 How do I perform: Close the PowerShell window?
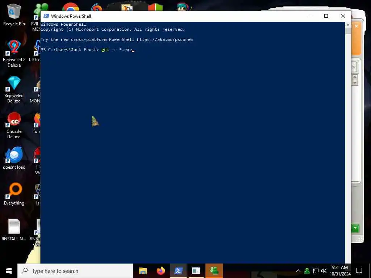[343, 16]
